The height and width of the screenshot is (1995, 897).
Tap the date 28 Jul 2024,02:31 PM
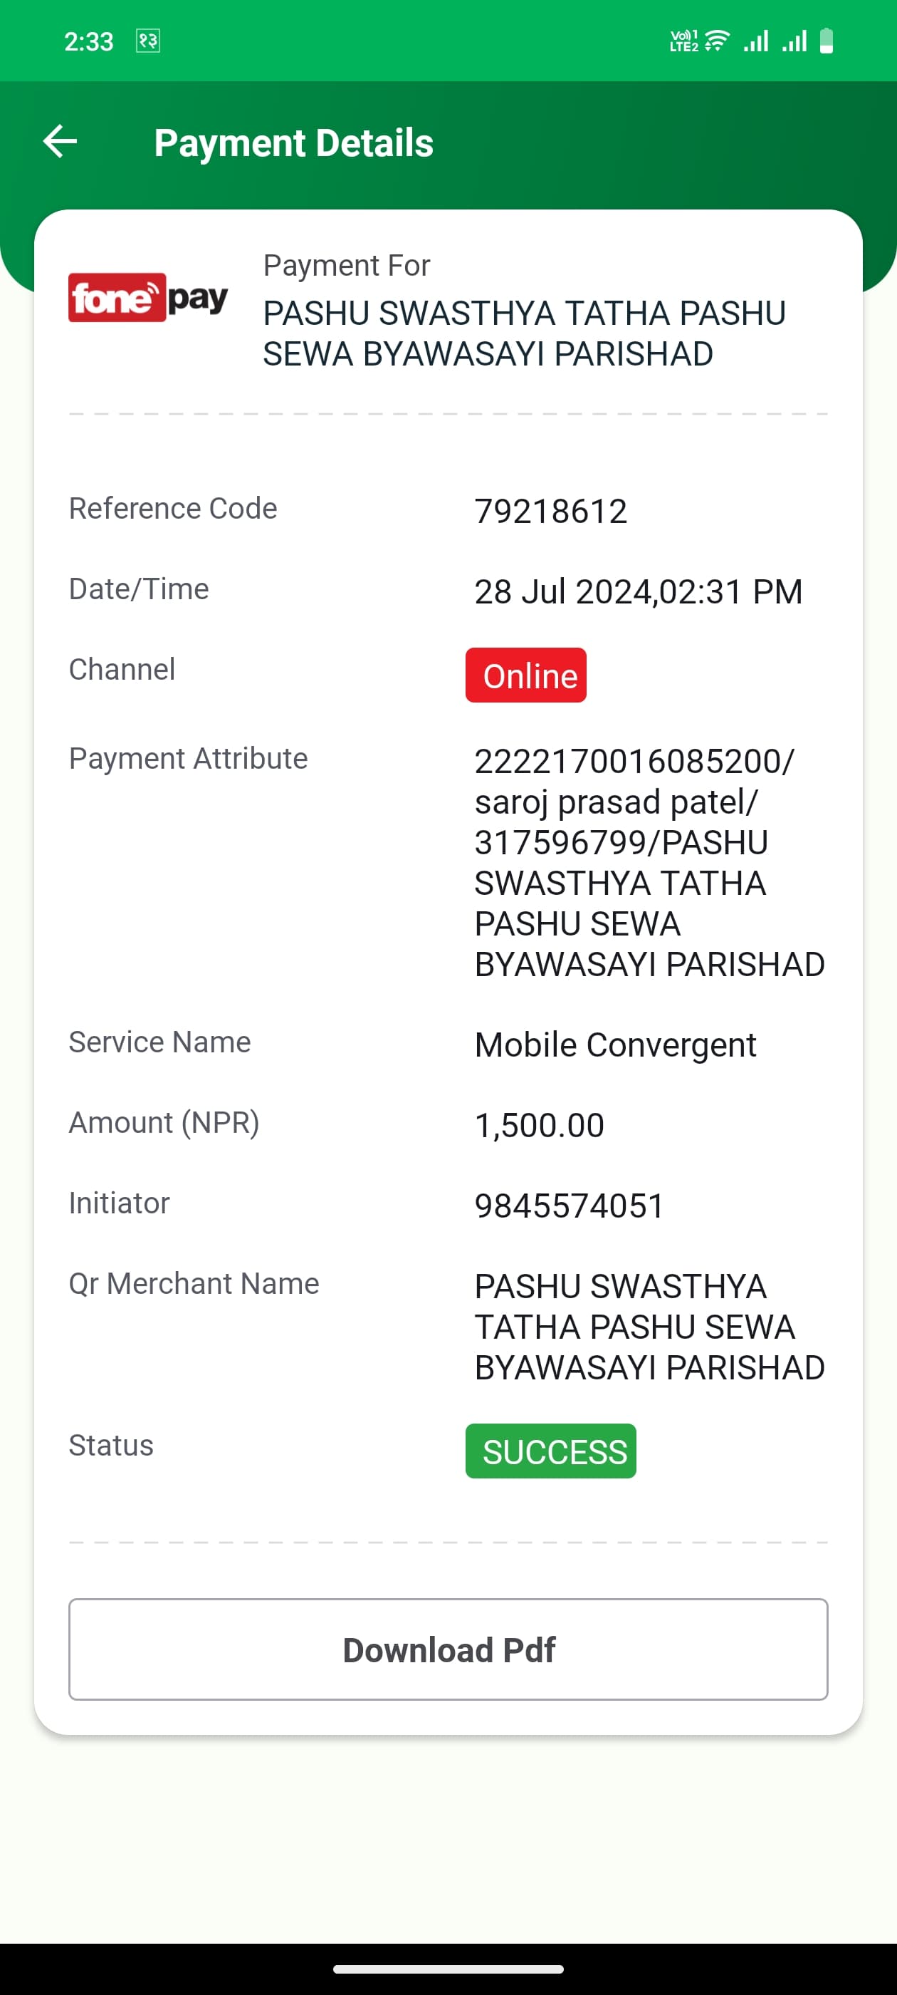(639, 591)
